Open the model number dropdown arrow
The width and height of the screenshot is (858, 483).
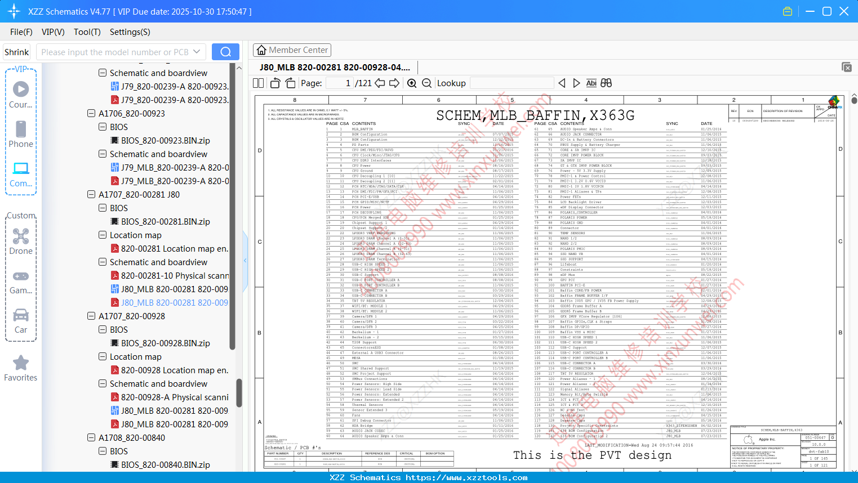tap(197, 52)
